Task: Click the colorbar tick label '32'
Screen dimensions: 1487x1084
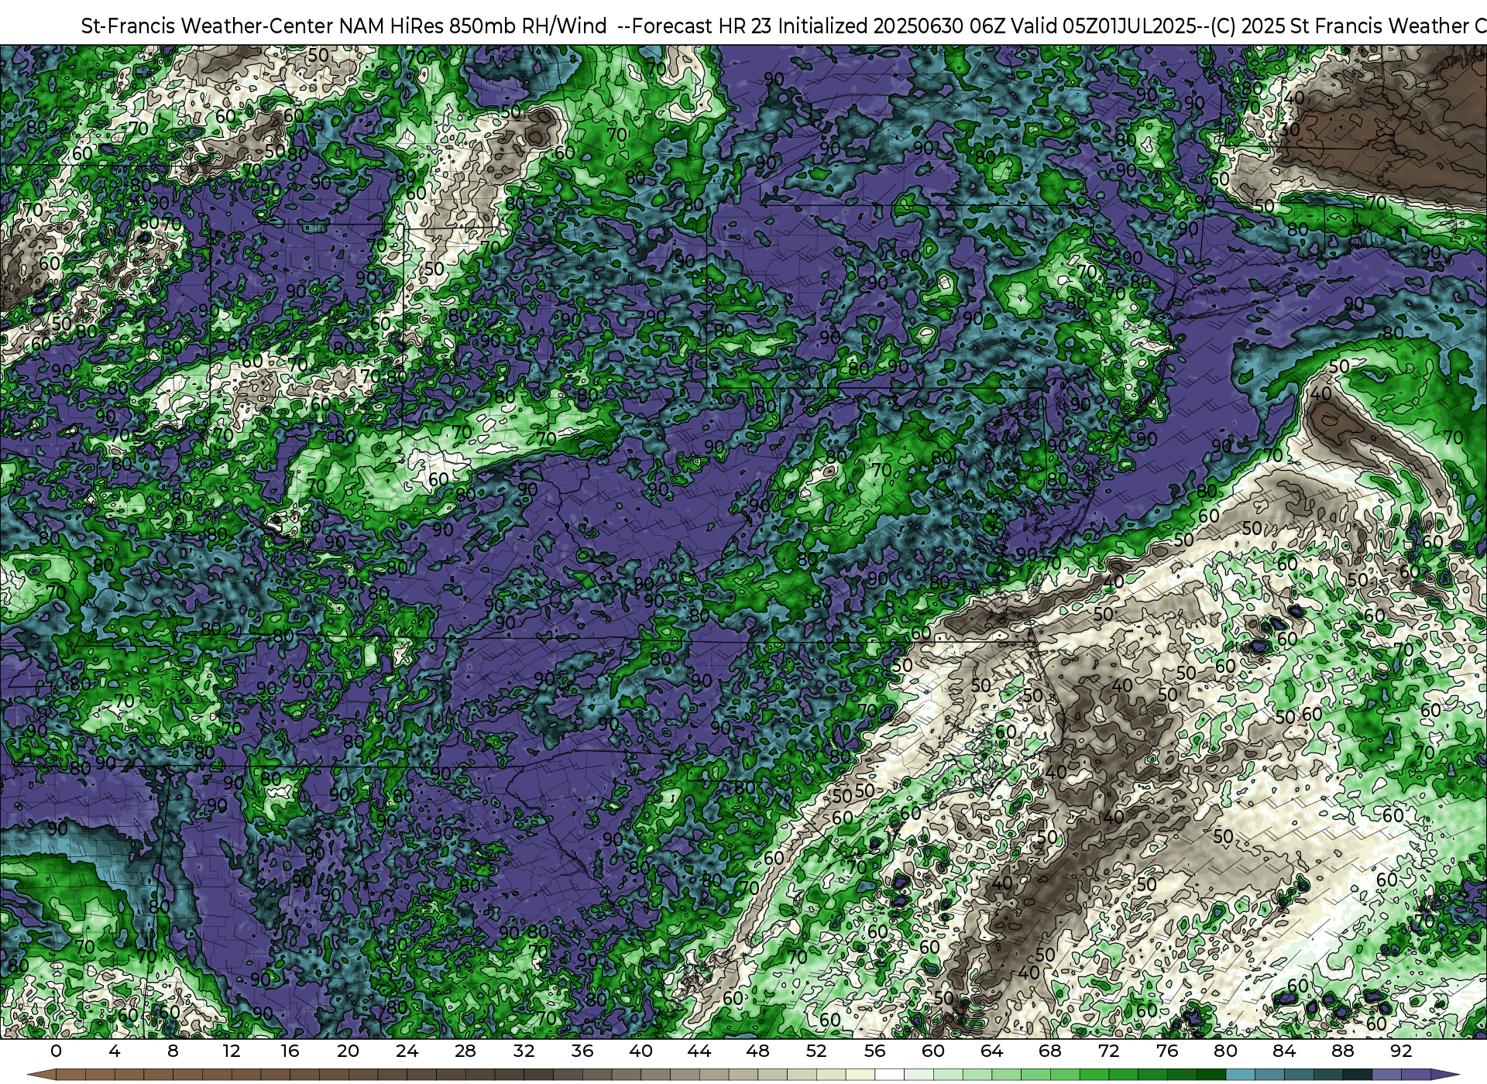Action: 524,1051
